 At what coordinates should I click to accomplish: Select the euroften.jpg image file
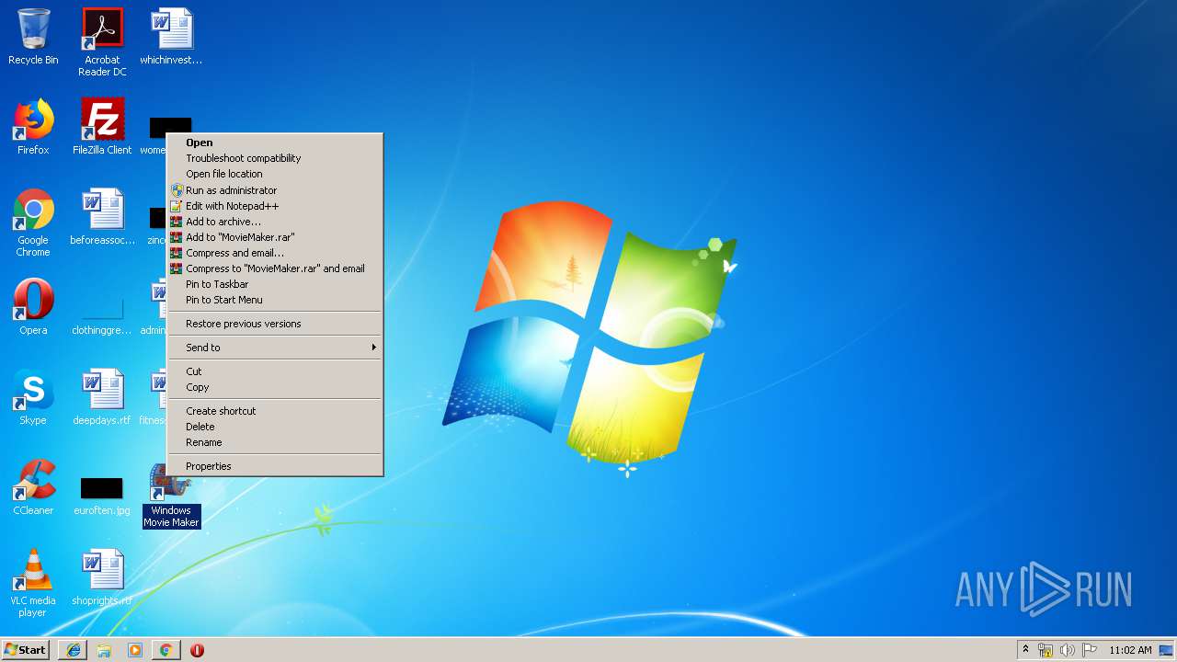tap(102, 496)
